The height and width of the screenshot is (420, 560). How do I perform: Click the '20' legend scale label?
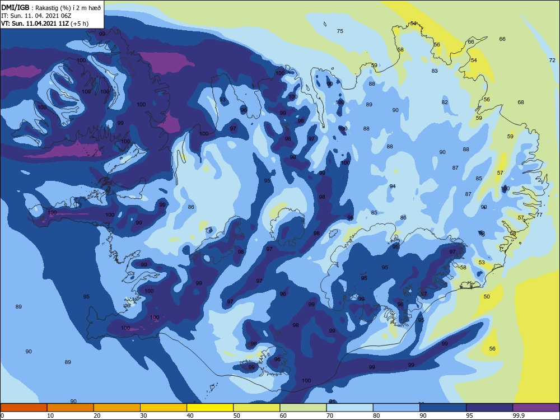(97, 416)
